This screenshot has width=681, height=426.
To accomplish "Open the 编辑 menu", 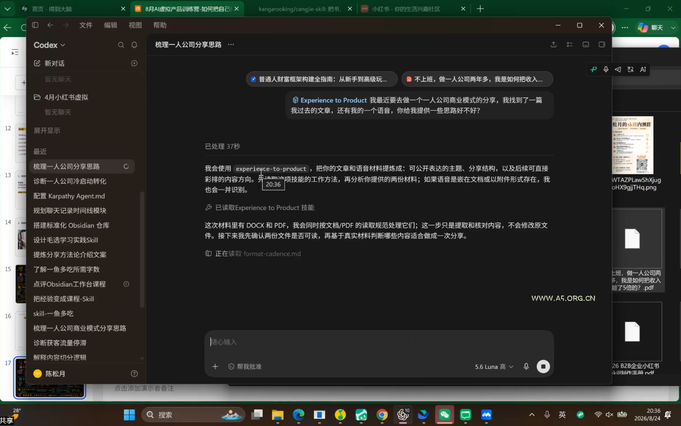I will click(111, 25).
